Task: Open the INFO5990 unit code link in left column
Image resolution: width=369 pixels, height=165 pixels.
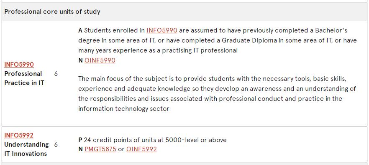Action: point(19,65)
